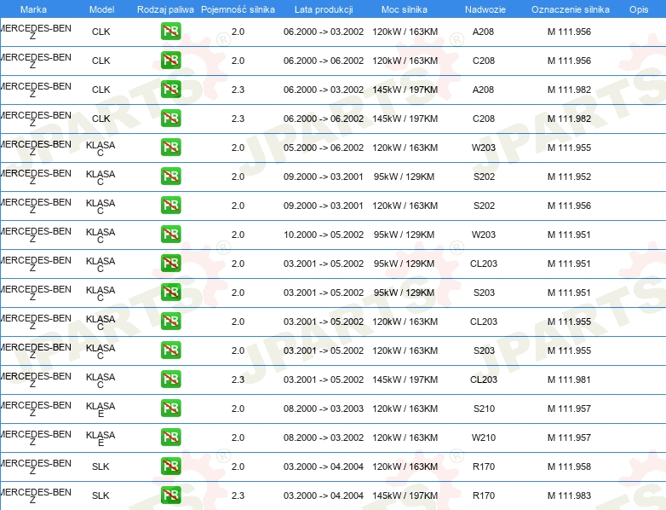Image resolution: width=666 pixels, height=510 pixels.
Task: Click the Moc silnika column header
Action: coord(405,9)
